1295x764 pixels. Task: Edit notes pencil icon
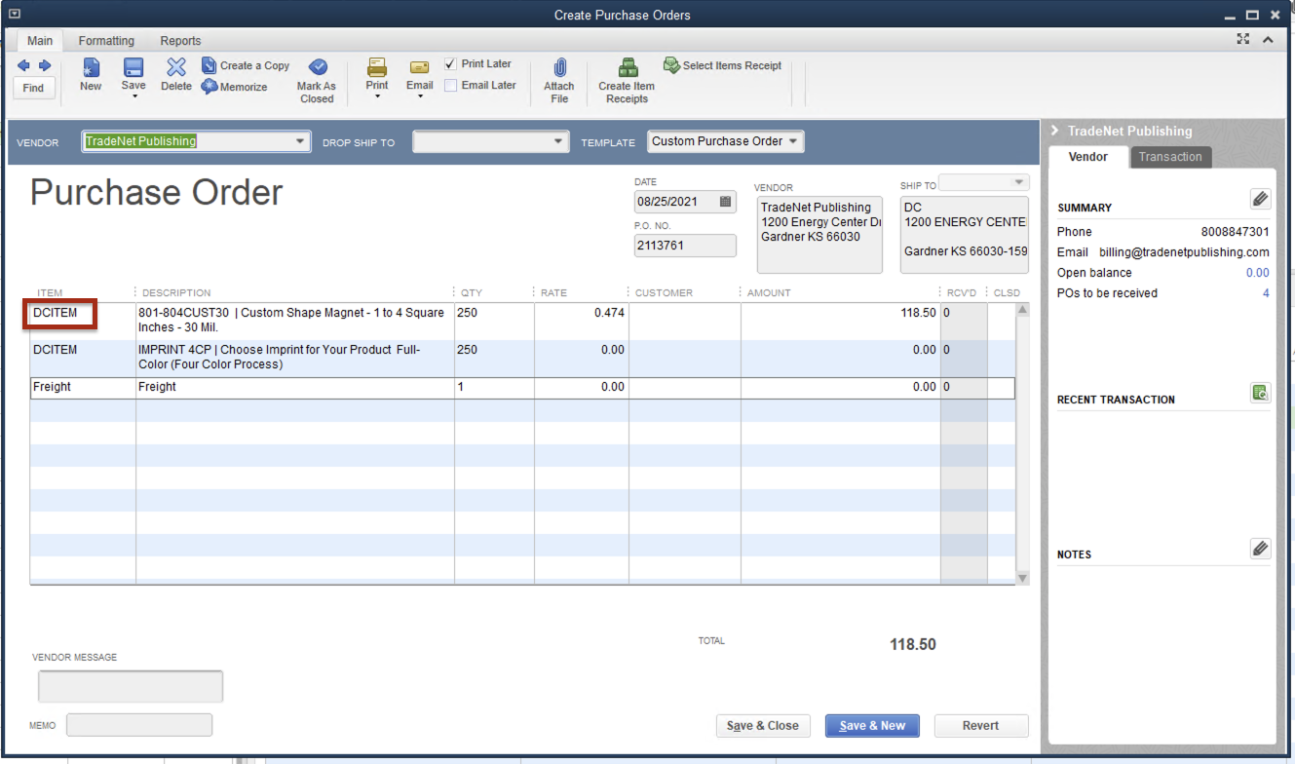(1261, 549)
